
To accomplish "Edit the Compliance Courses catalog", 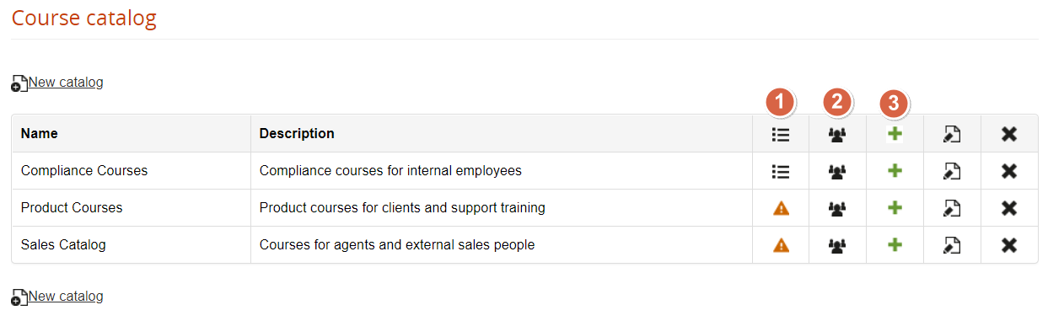I will [952, 171].
